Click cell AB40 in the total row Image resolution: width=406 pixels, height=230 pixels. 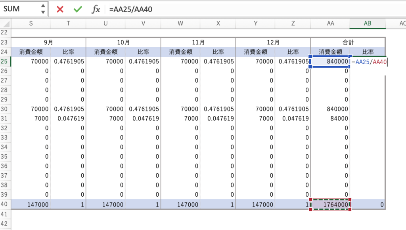(x=367, y=204)
